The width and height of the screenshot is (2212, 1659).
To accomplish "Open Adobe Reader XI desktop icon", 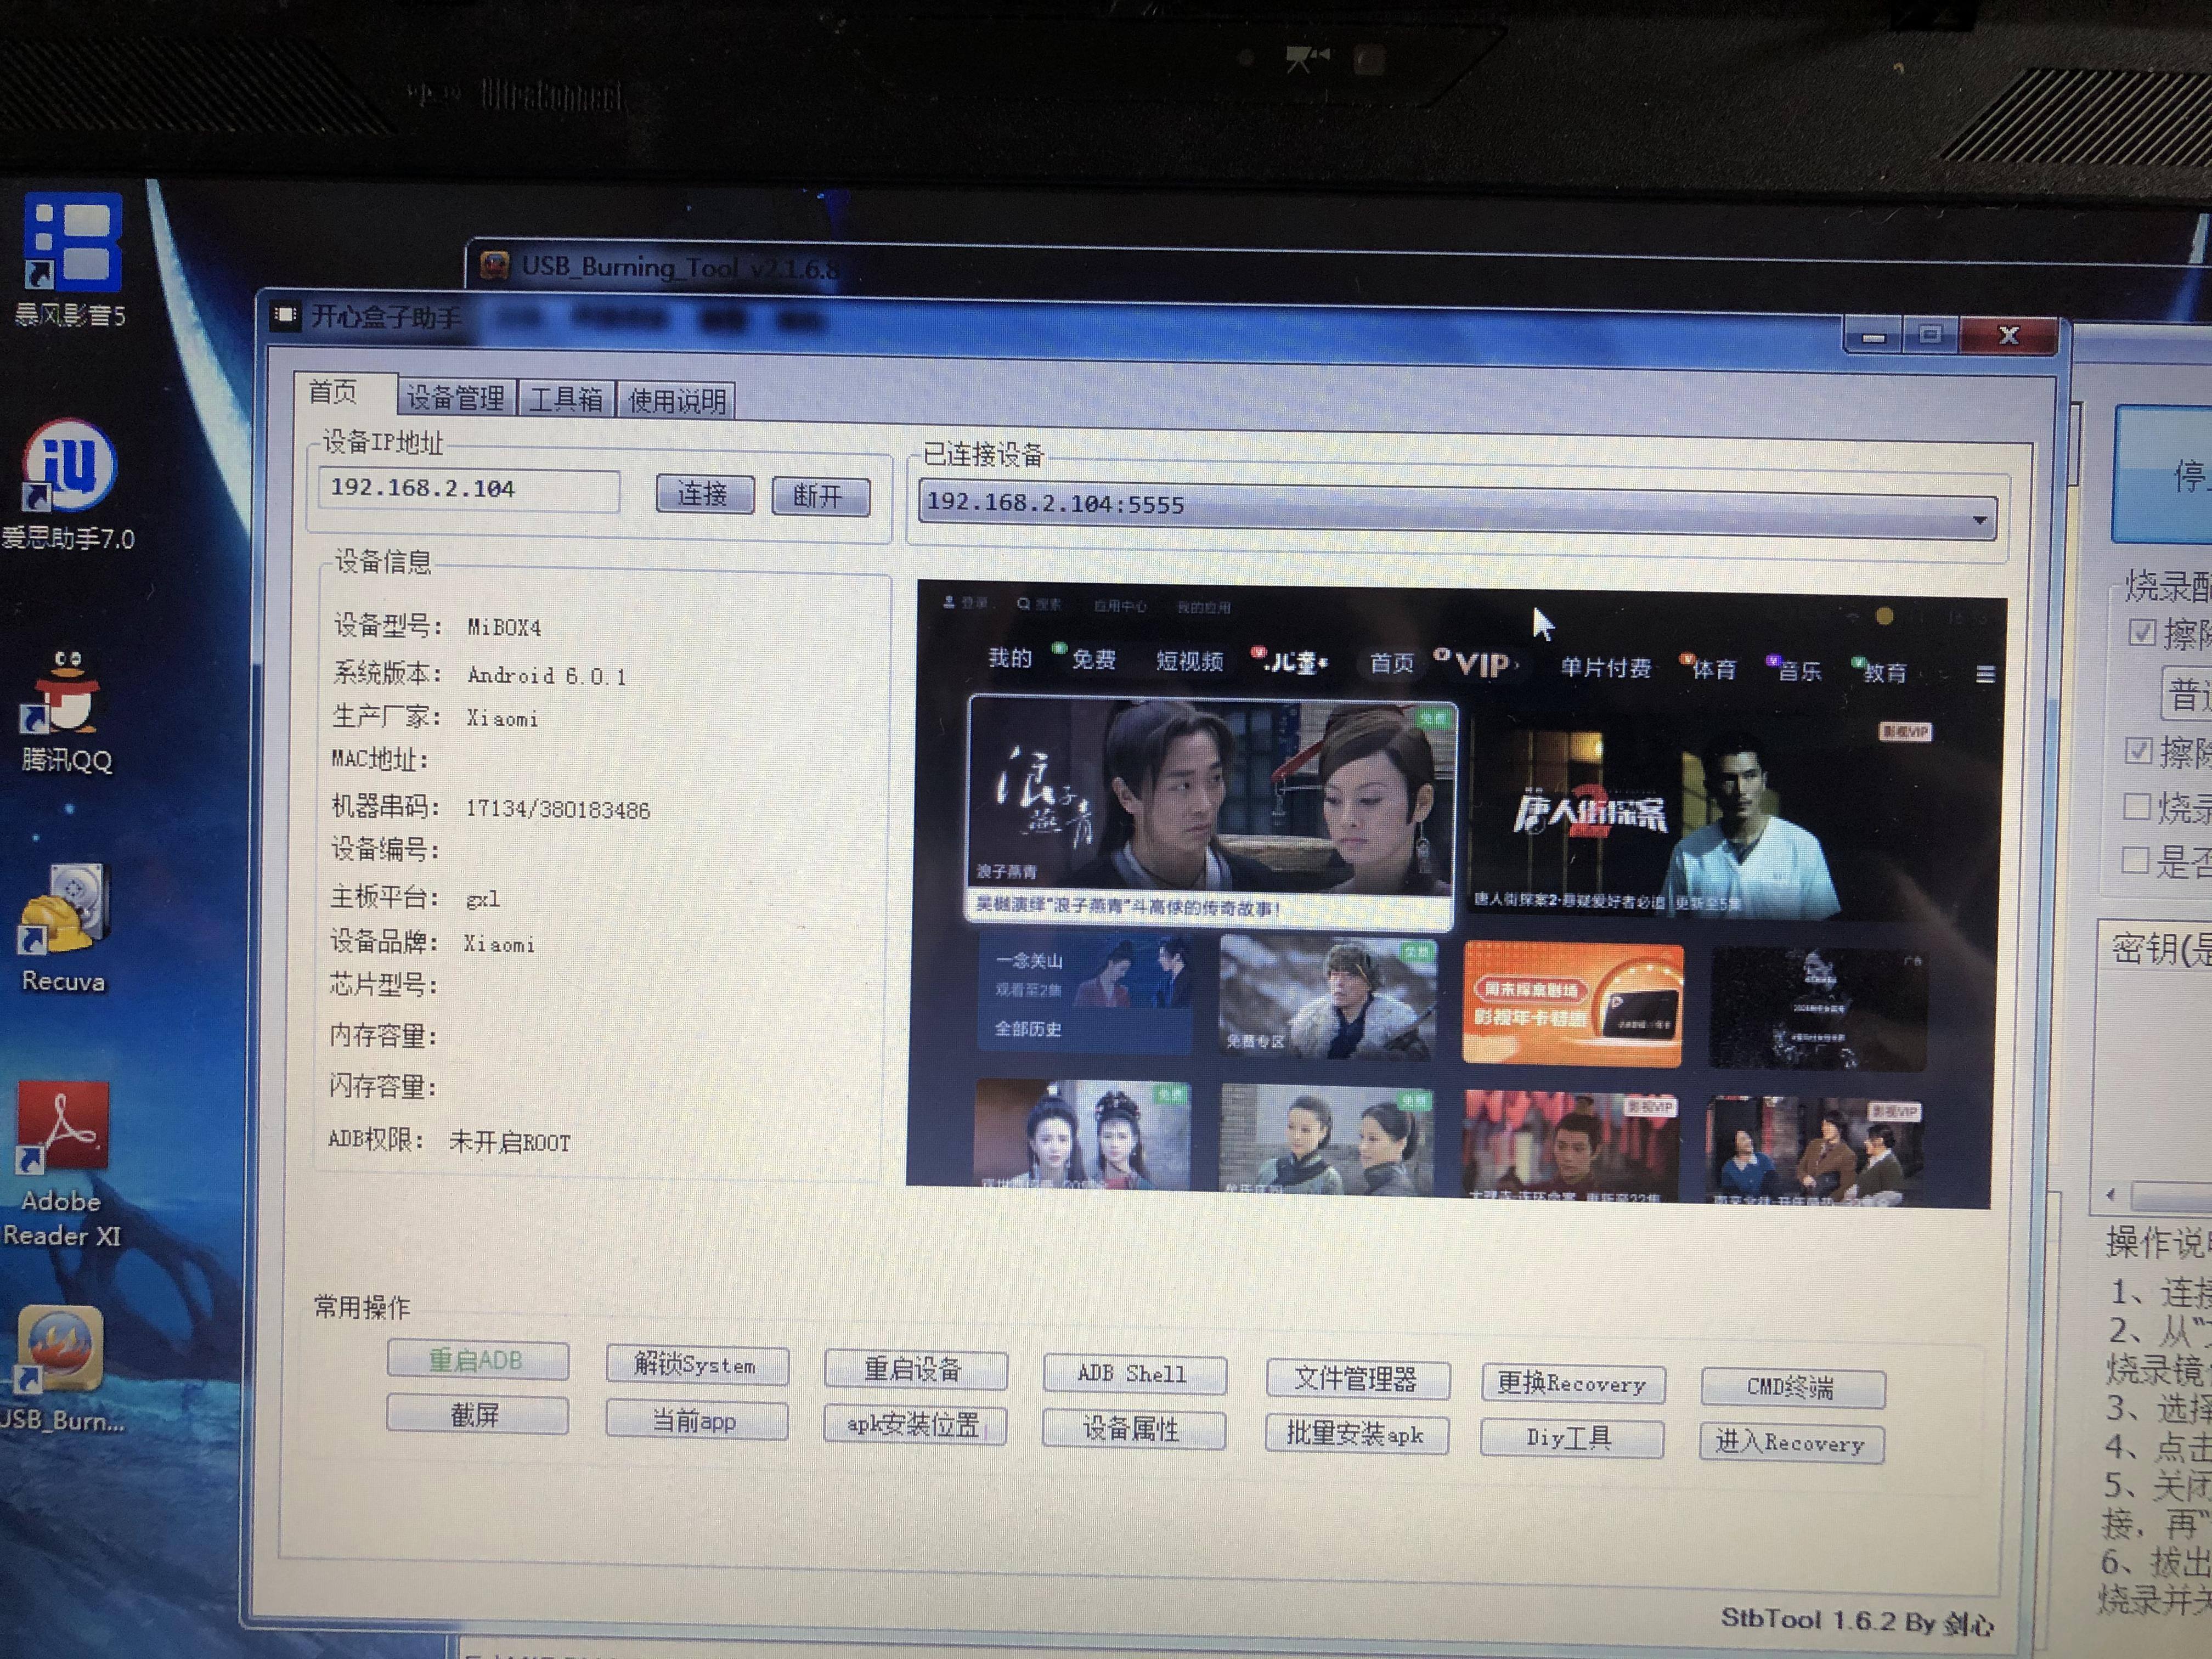I will point(62,1165).
